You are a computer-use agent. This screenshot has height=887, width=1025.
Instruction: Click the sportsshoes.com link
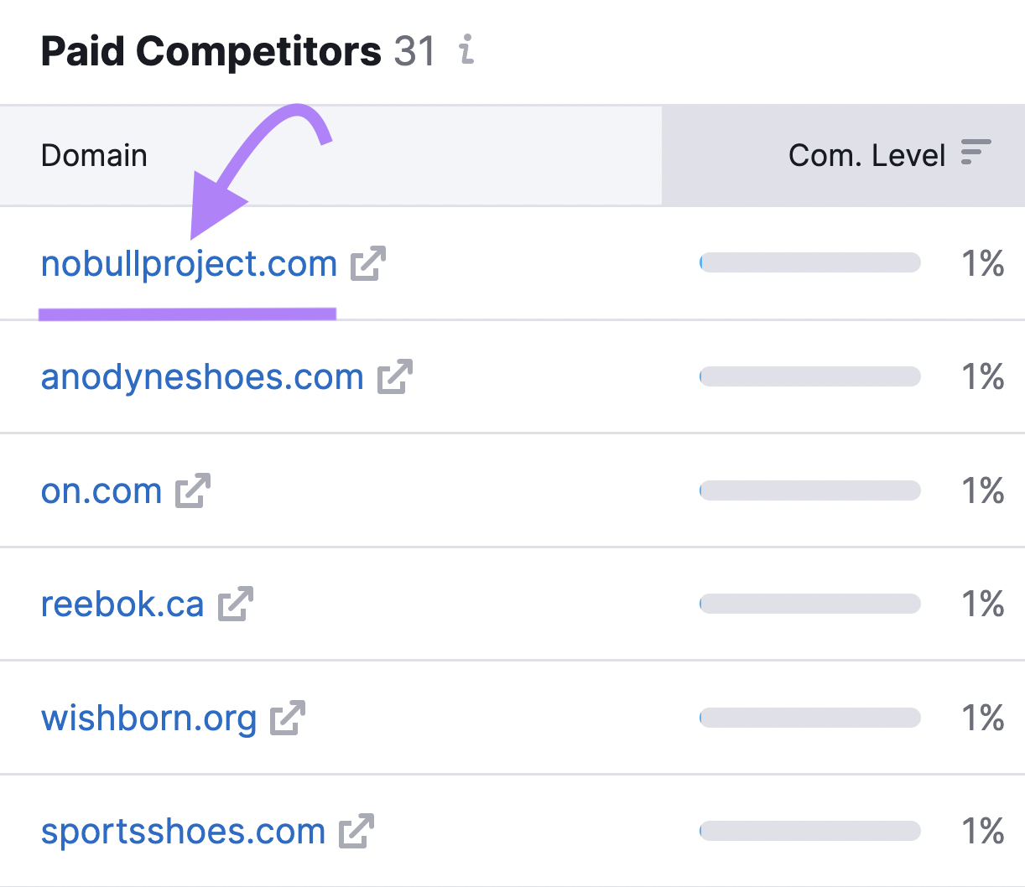[183, 831]
